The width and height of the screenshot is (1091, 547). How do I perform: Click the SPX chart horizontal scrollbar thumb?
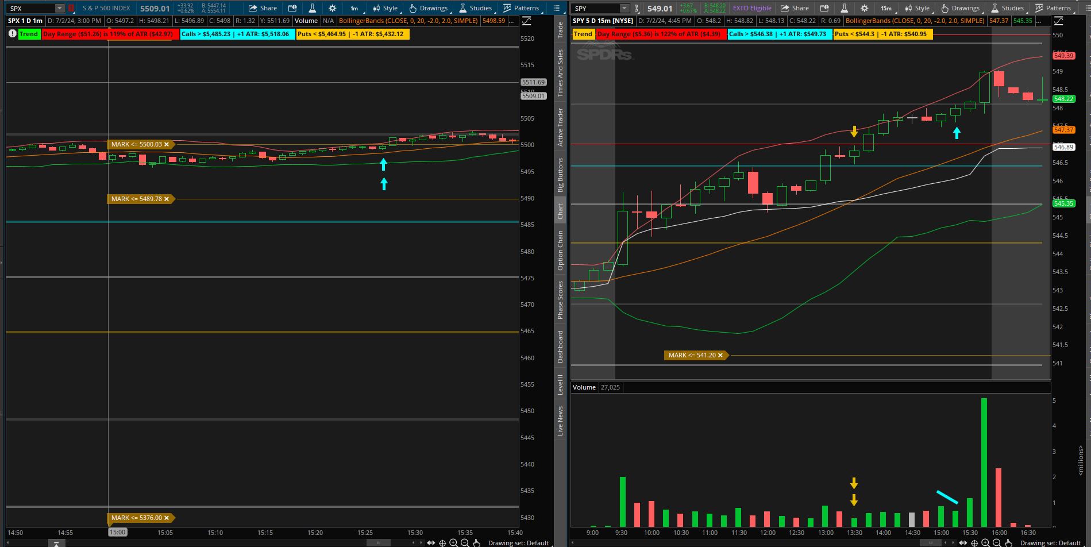379,543
